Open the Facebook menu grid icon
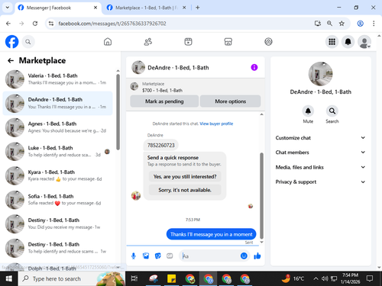This screenshot has width=382, height=286. point(332,42)
